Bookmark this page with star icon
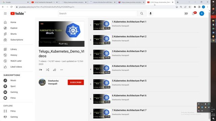The image size is (216, 121). click(190, 7)
